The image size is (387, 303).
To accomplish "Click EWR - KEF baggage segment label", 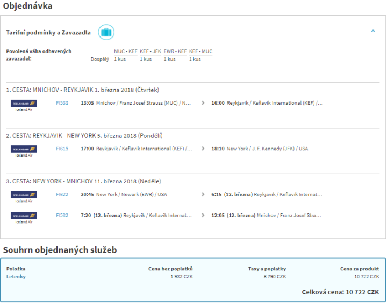I will coord(175,51).
